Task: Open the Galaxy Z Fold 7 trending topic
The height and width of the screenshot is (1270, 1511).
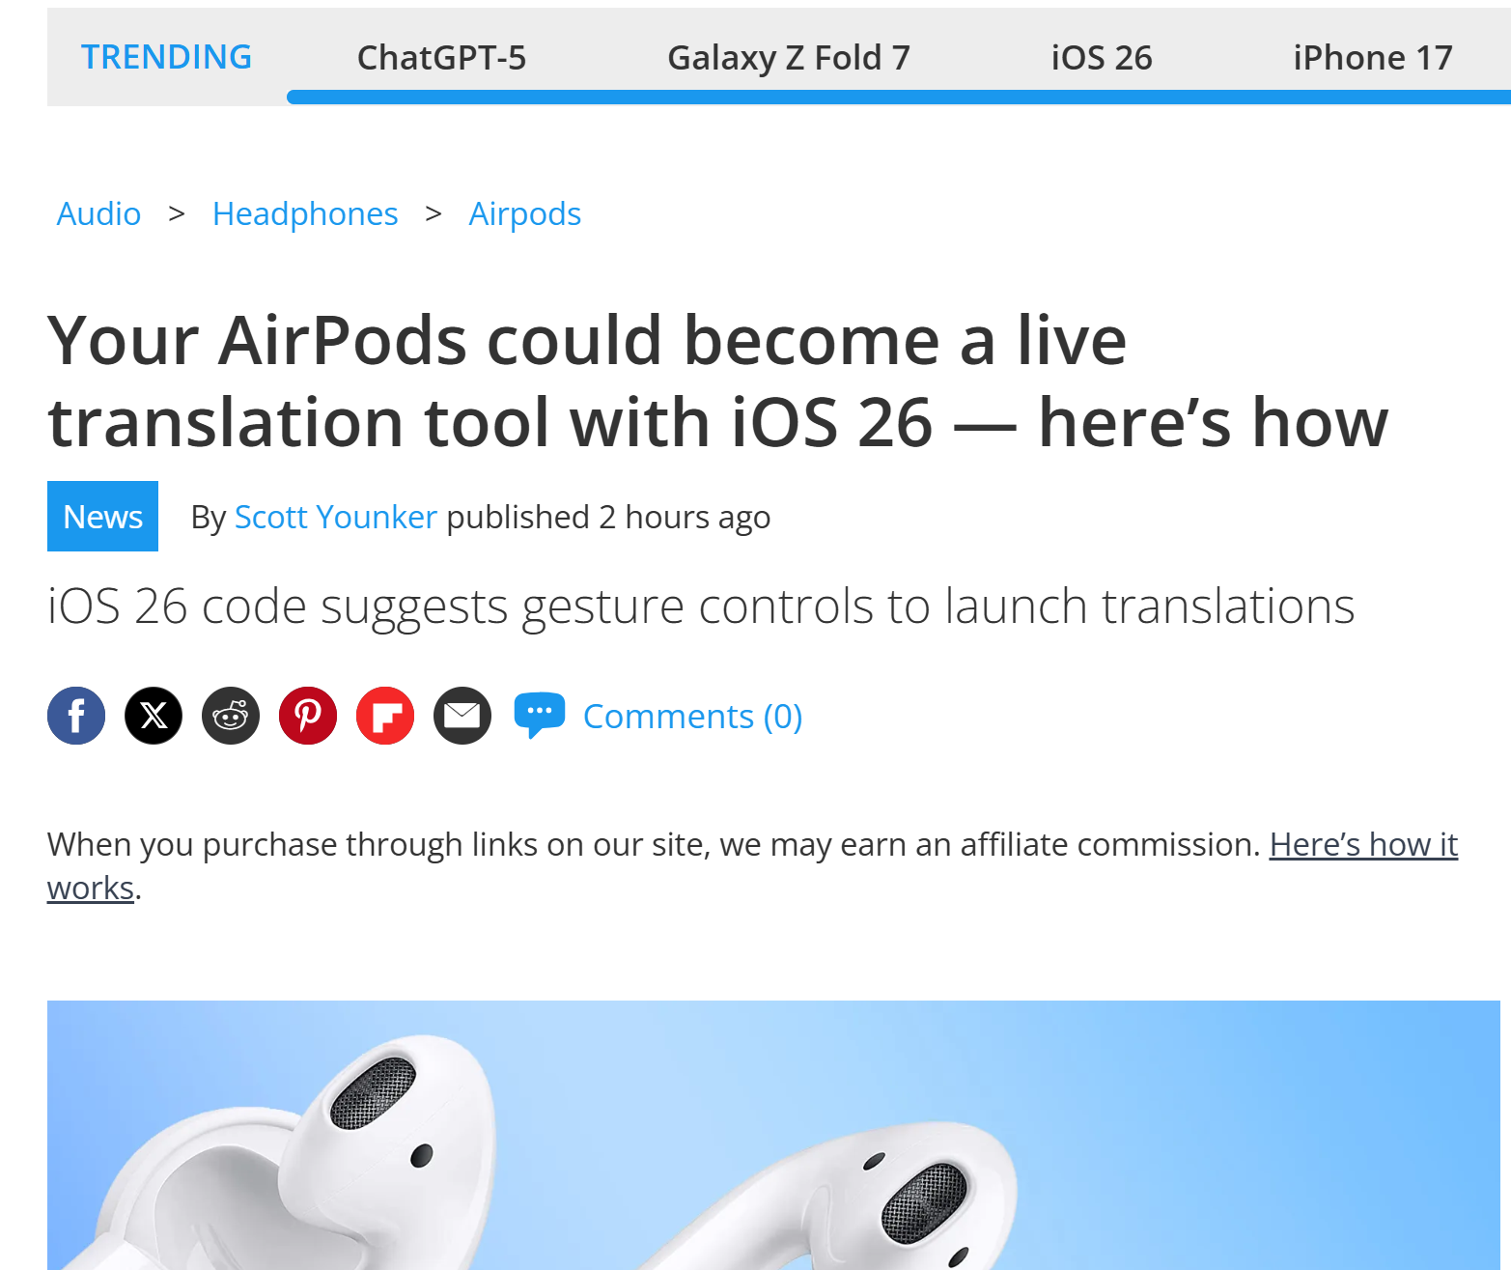Action: pos(789,58)
